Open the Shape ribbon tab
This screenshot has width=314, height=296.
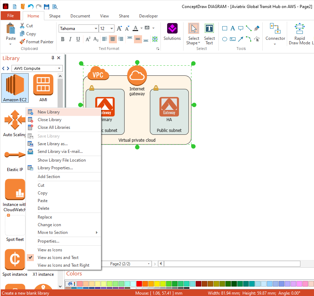(55, 16)
